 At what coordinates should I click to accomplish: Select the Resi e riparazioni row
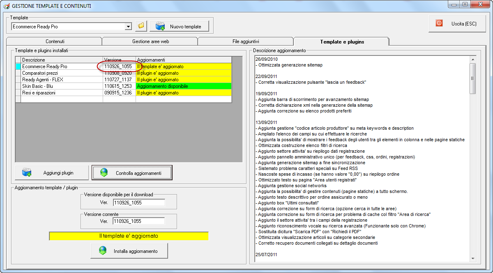point(62,93)
